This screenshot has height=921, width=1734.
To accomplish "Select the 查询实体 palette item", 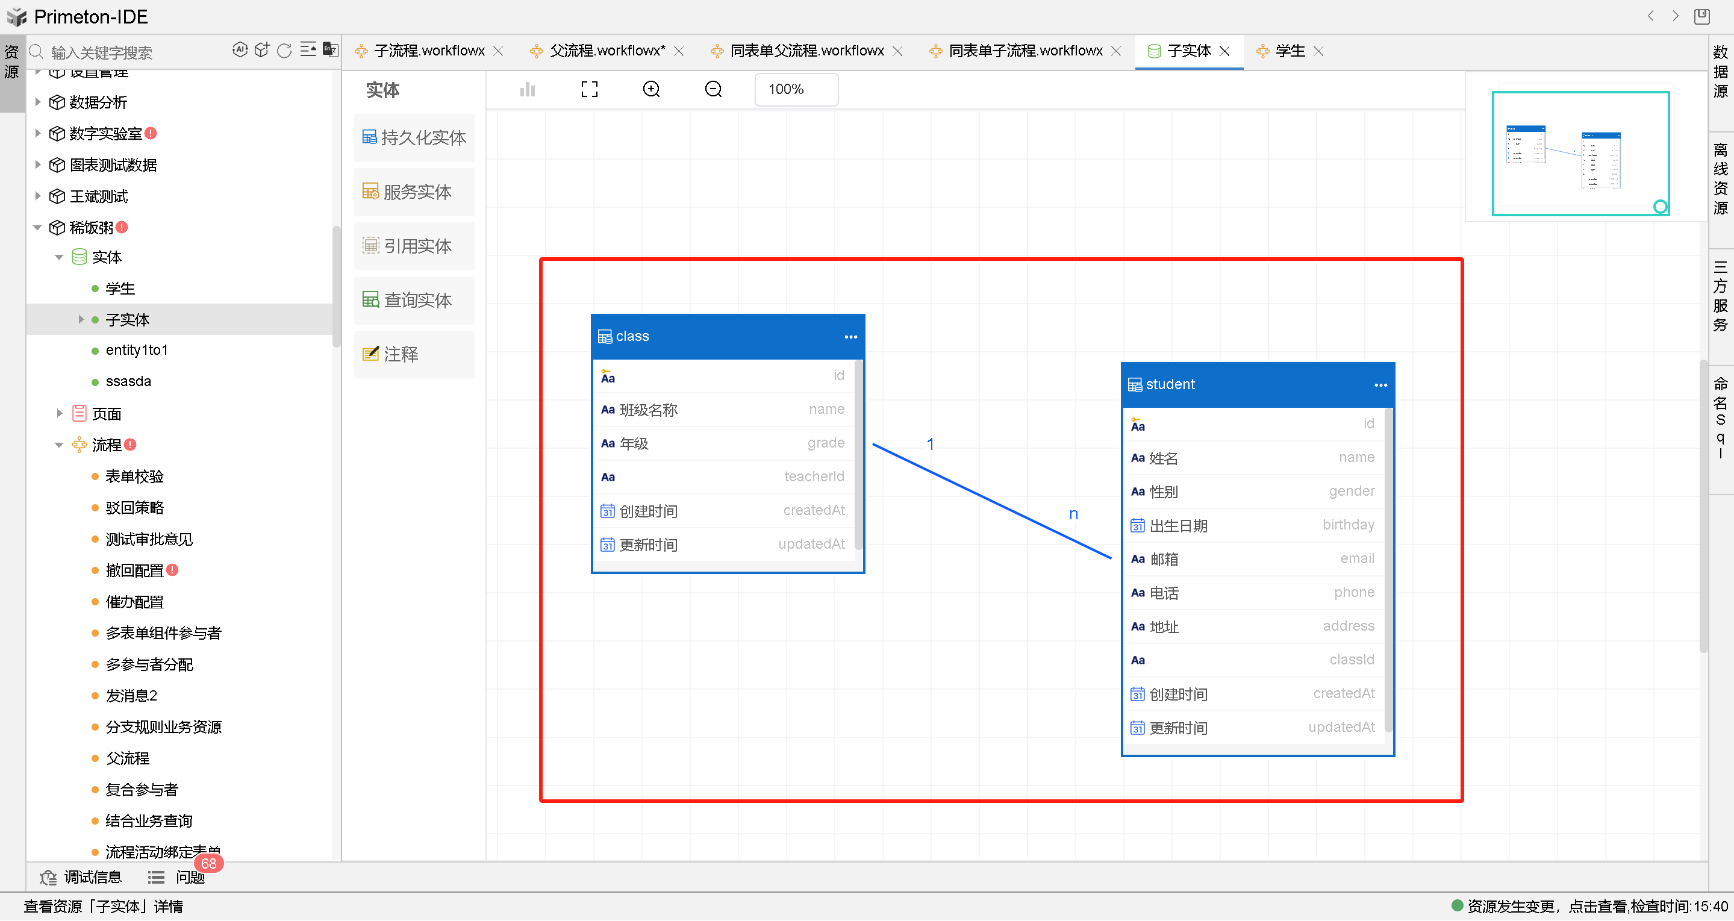I will point(414,300).
